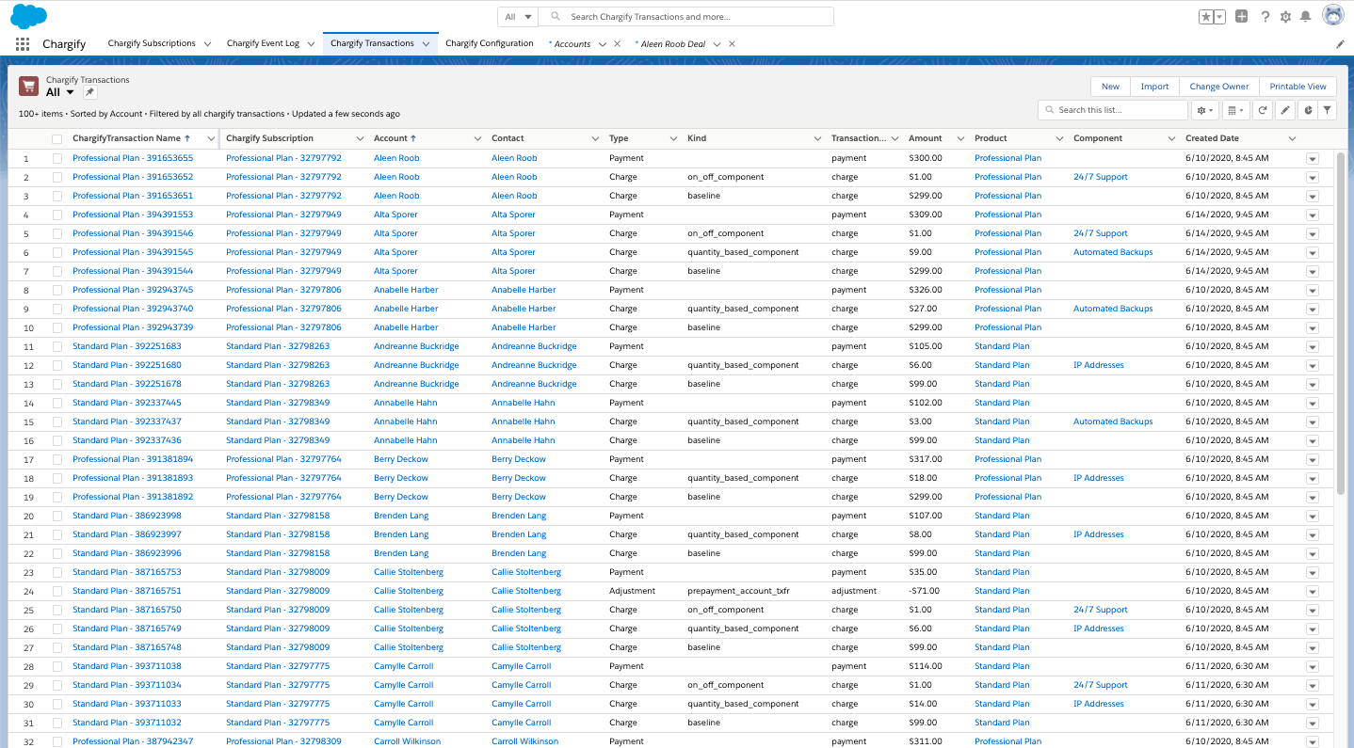Select checkbox for row 1 transaction
Screen dimensions: 1354x748
(57, 158)
